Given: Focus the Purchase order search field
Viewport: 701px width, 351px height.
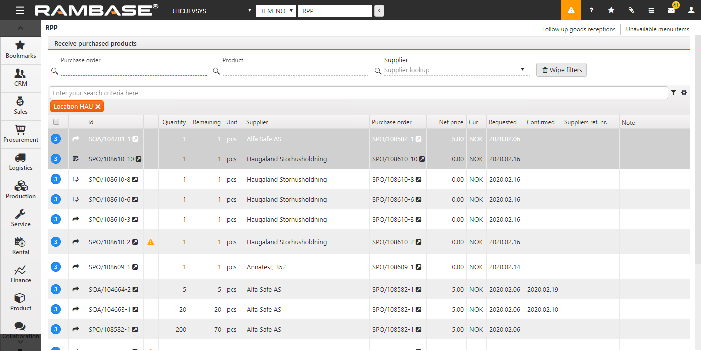Looking at the screenshot, I should coord(133,71).
